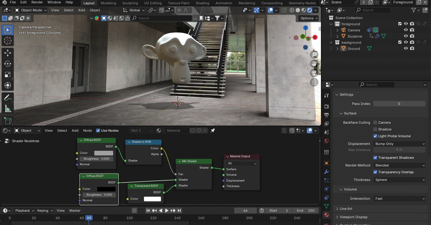
Task: Click the red X axis gizmo circle
Action: pos(315,37)
